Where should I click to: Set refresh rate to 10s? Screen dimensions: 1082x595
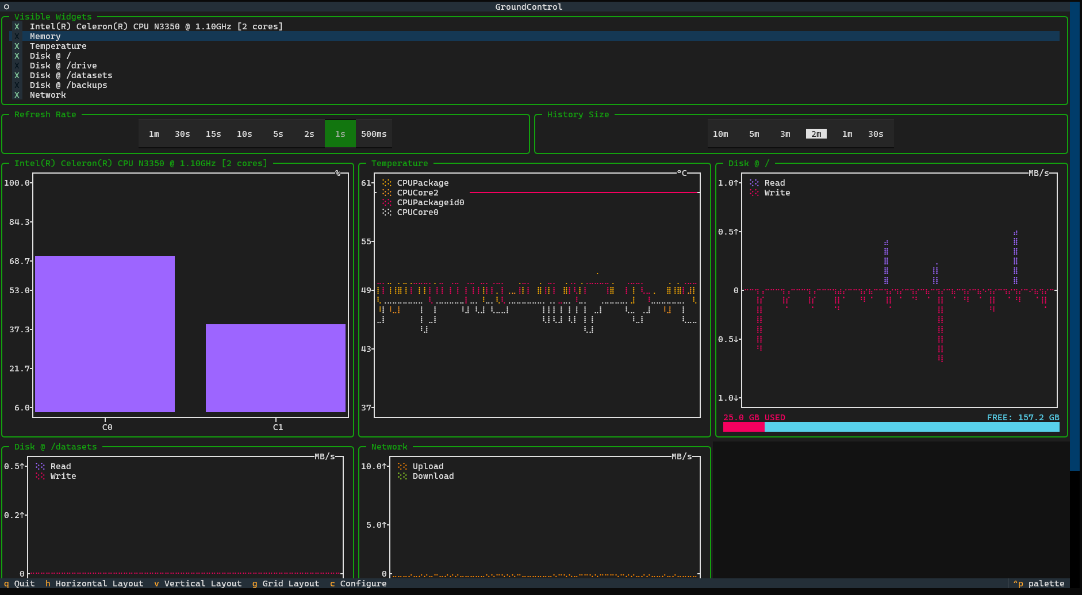pyautogui.click(x=244, y=134)
